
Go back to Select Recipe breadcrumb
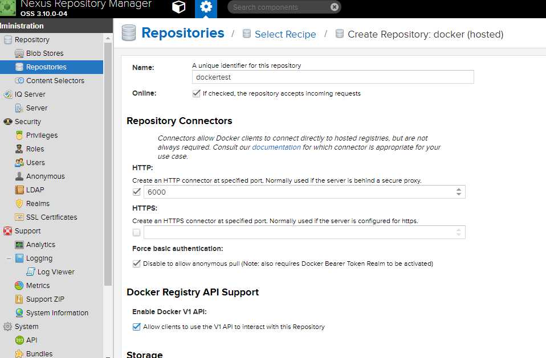point(285,34)
